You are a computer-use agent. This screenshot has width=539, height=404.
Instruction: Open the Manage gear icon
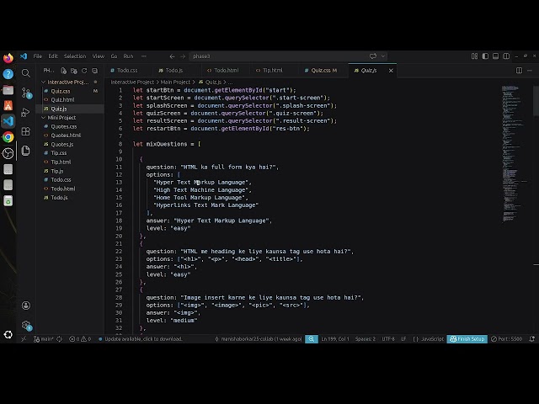coord(26,325)
